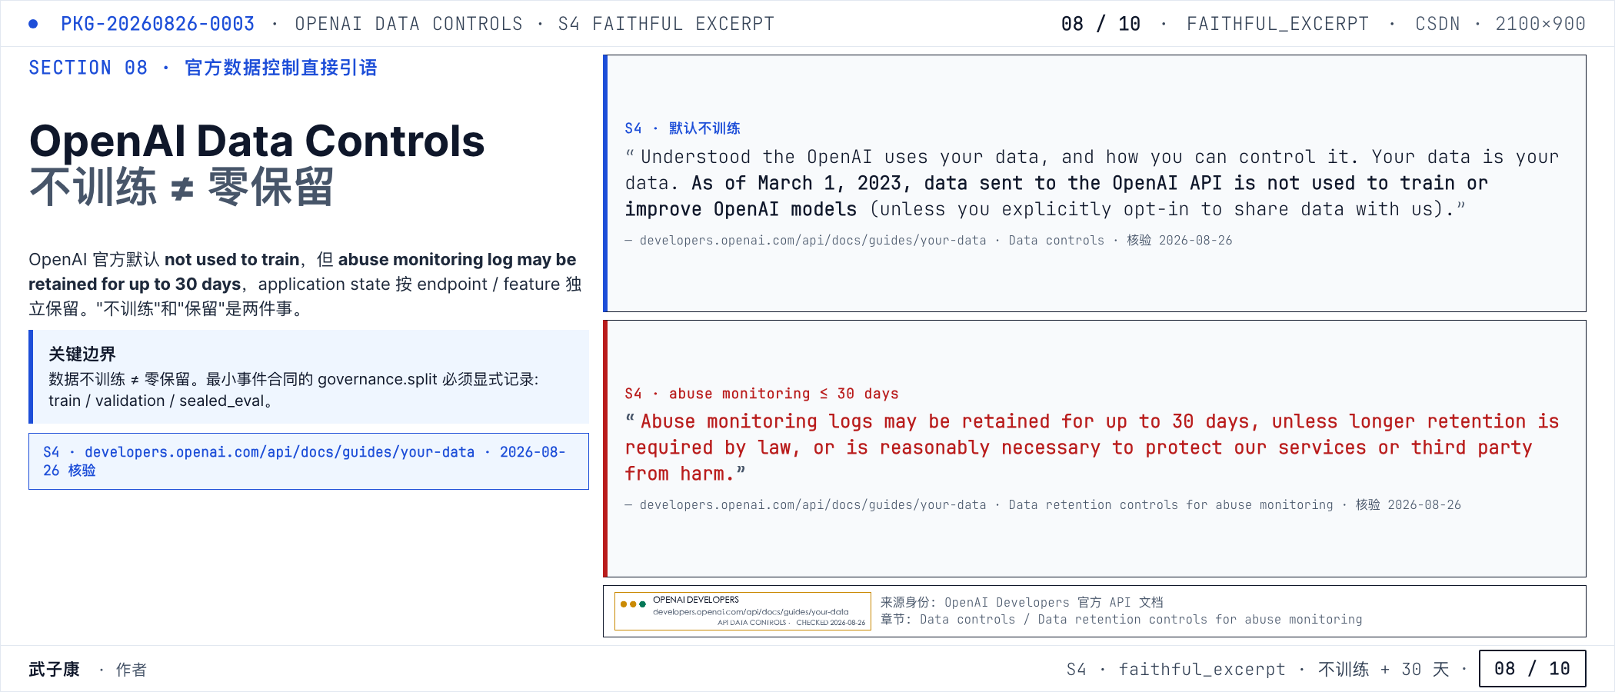
Task: Click the 08 / 10 counter beside FAITHFUL_EXCERPT
Action: tap(1101, 24)
